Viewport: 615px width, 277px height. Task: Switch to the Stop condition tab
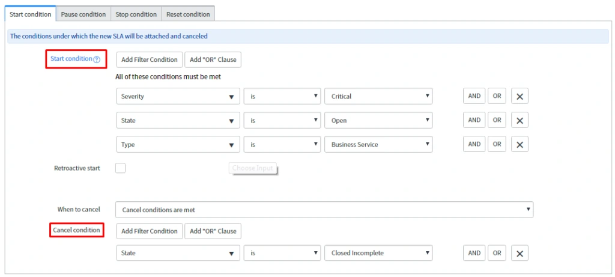point(136,14)
